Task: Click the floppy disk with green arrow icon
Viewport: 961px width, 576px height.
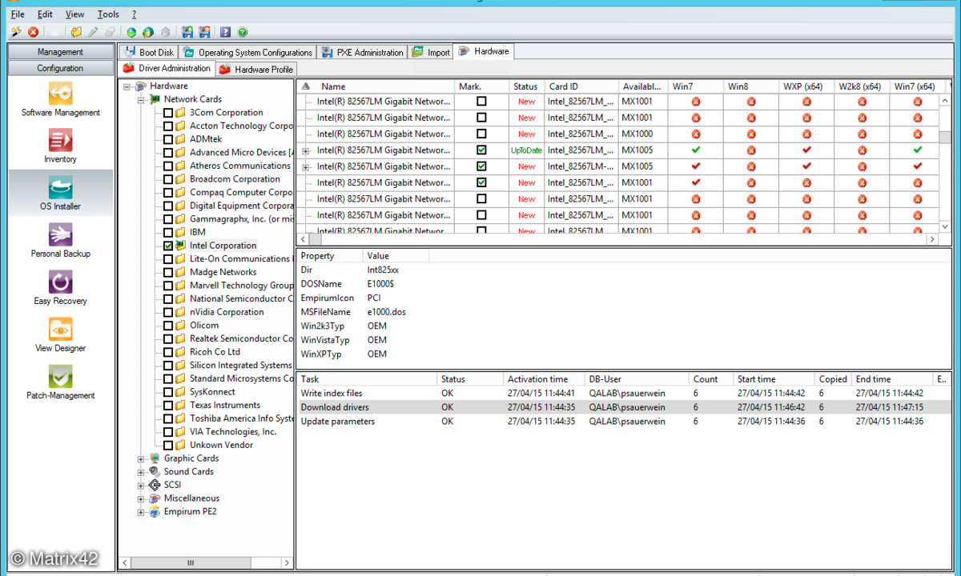Action: click(187, 32)
